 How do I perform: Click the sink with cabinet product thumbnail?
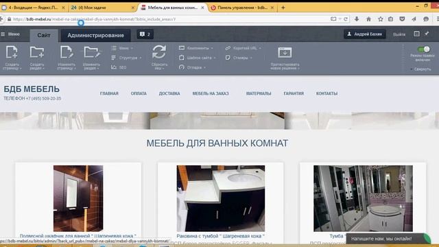pos(221,198)
